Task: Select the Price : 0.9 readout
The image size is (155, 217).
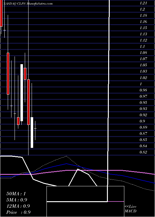Action: point(18,212)
